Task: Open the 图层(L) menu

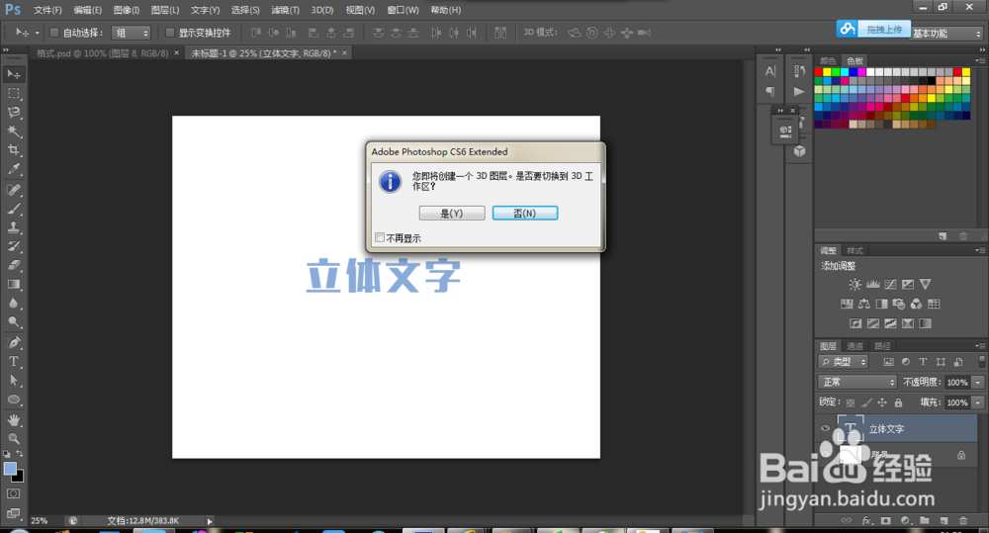Action: pos(165,10)
